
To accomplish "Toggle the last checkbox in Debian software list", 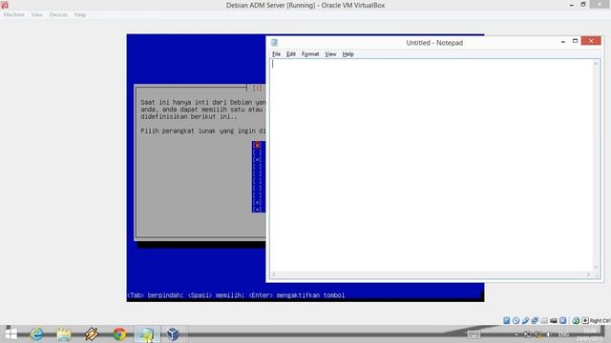I will point(257,210).
